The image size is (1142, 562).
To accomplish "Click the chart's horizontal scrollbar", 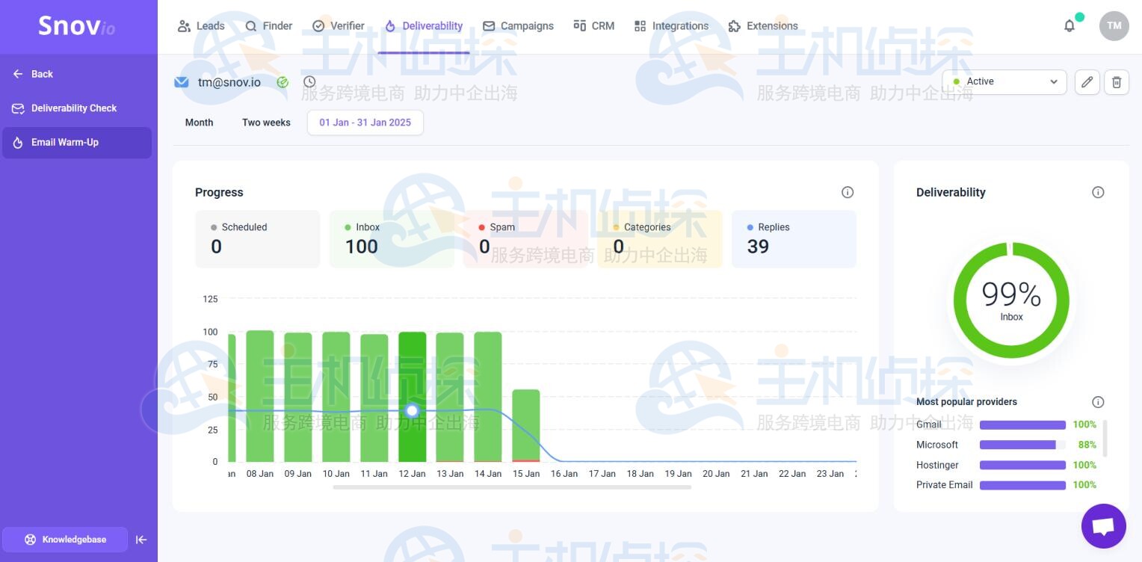I will [x=512, y=487].
